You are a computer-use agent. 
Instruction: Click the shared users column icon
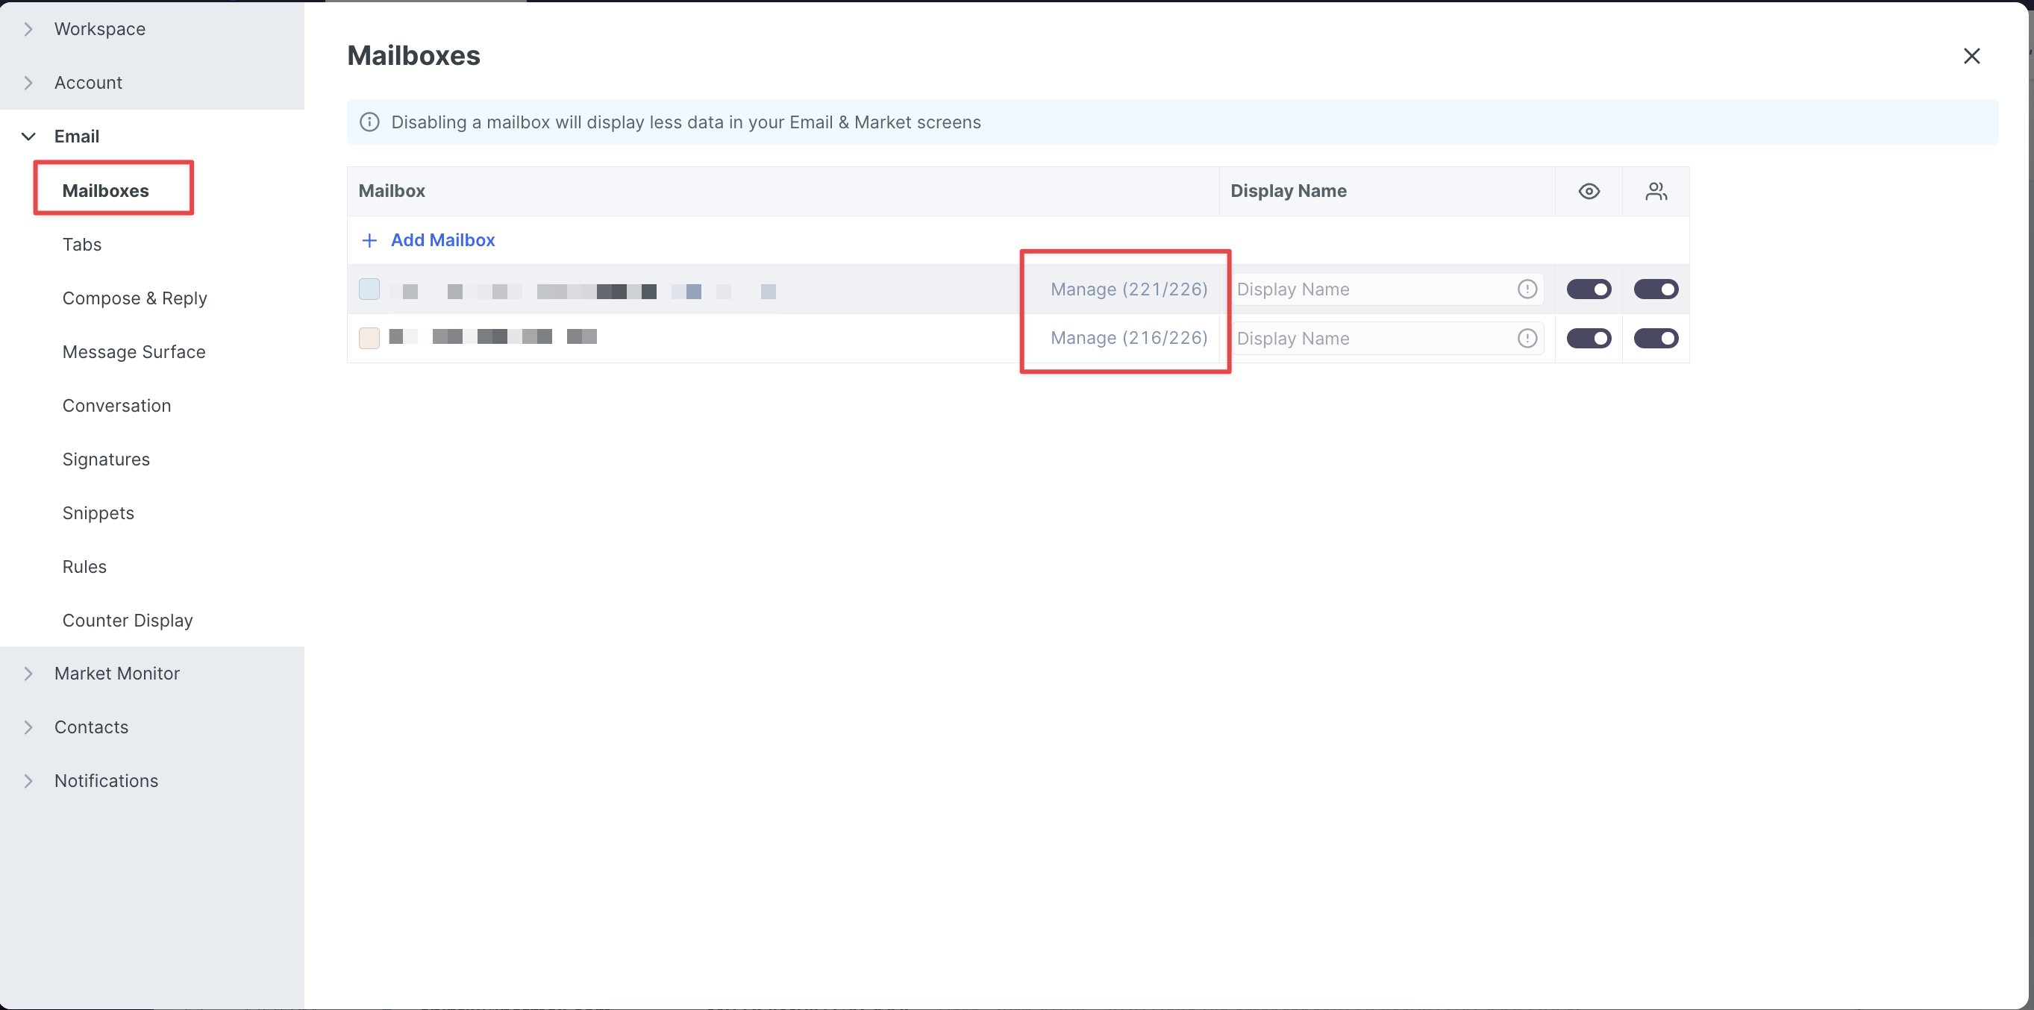click(x=1656, y=191)
